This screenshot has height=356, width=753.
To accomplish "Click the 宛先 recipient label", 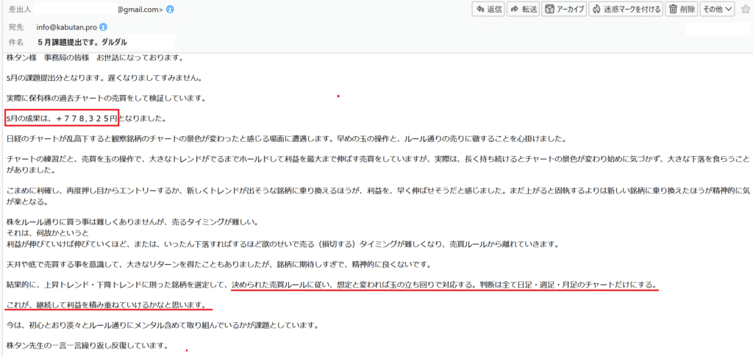I will click(16, 27).
